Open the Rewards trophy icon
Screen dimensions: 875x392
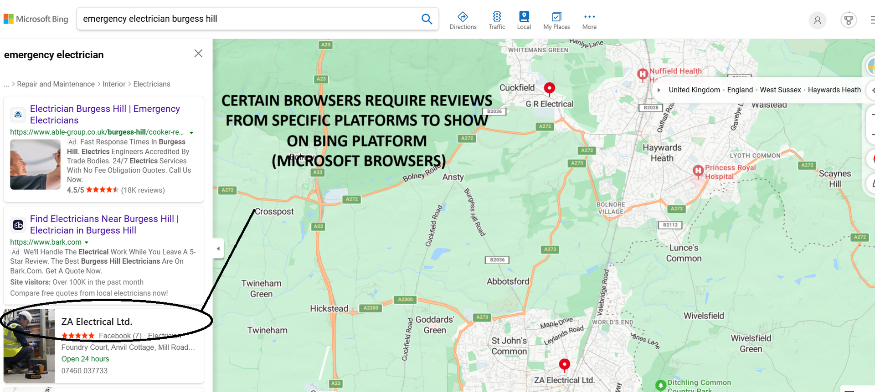[x=849, y=20]
